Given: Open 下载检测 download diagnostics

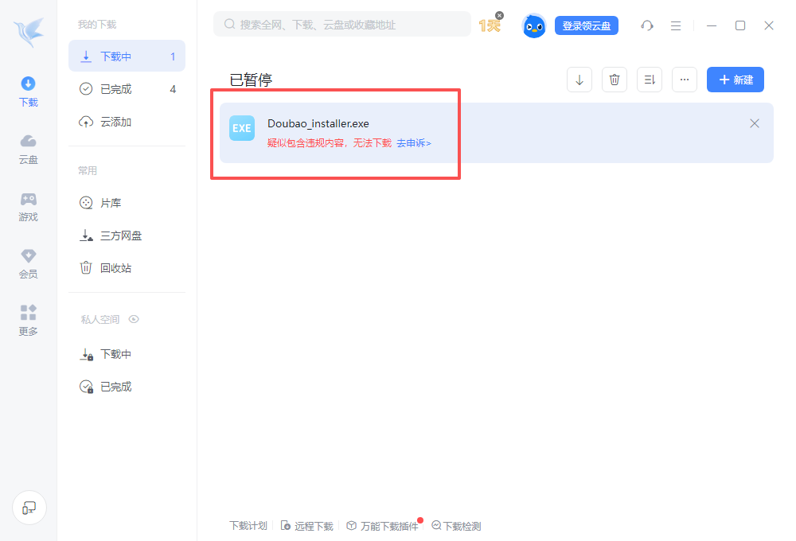Looking at the screenshot, I should coord(456,526).
